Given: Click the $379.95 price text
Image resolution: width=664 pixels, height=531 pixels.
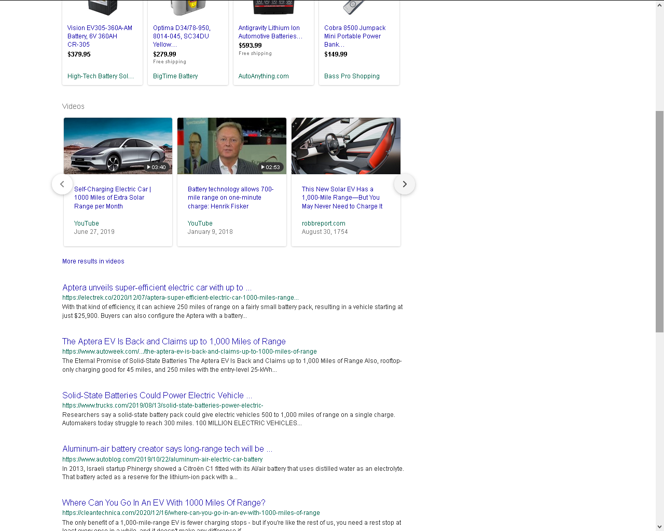Looking at the screenshot, I should (x=79, y=54).
